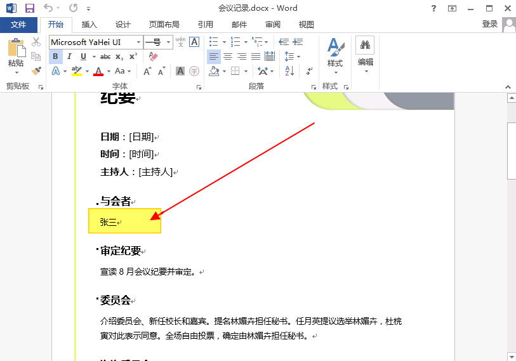Click Sort A-Z icon
This screenshot has height=361, width=516.
point(289,71)
